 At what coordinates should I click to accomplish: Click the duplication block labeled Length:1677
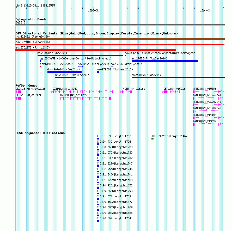coord(98,204)
